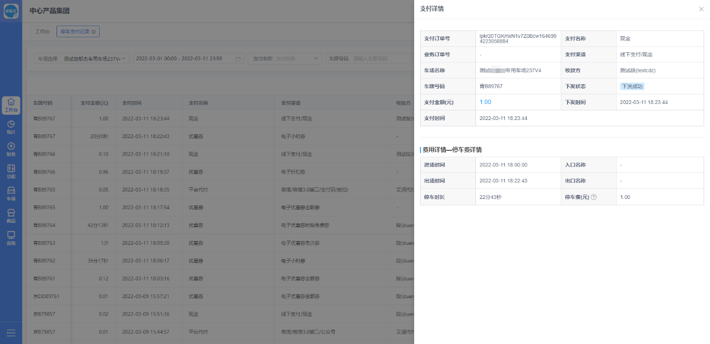
Task: Open the calendar icon in date range field
Action: (x=238, y=59)
